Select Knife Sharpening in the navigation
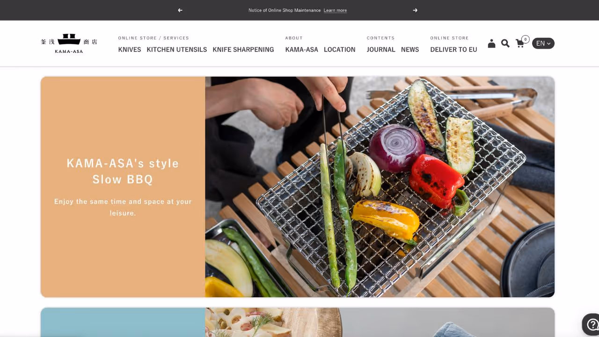This screenshot has height=337, width=599. [243, 50]
